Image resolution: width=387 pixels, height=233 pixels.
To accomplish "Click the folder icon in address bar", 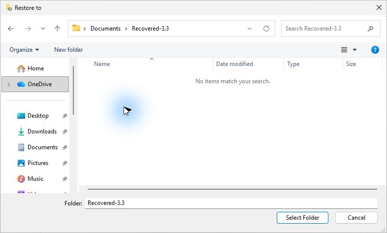I will (x=76, y=28).
